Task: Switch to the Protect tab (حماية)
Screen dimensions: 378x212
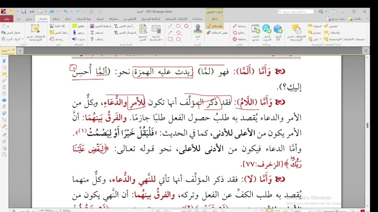Action: 56,19
